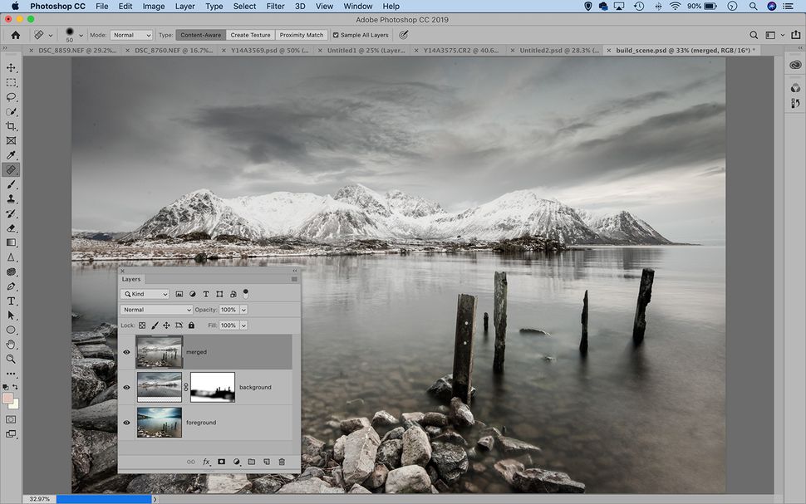The width and height of the screenshot is (806, 504).
Task: Delete layer using the trash icon
Action: pos(282,462)
